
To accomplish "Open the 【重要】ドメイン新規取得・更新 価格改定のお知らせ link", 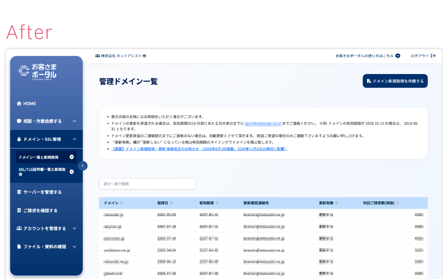I will [x=199, y=149].
